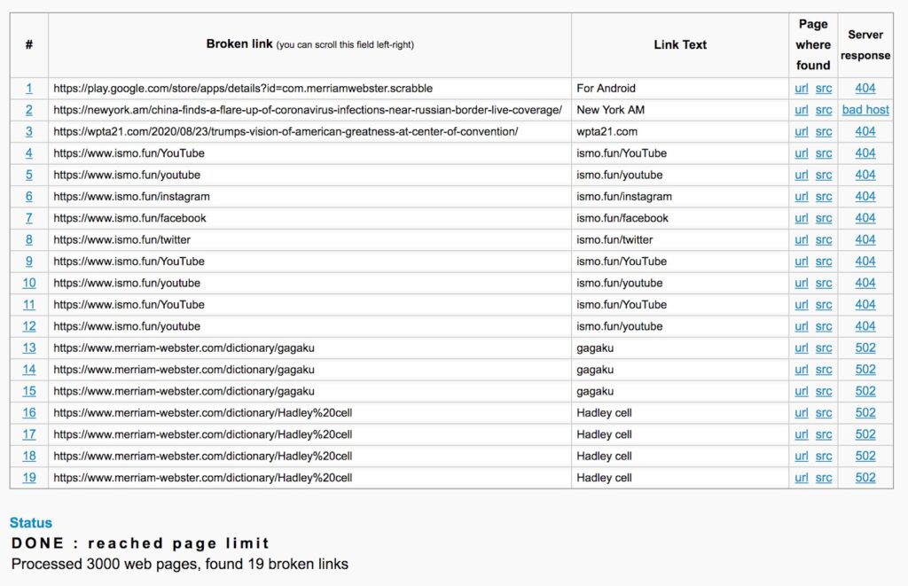This screenshot has height=586, width=908.
Task: Click the 404 response in row 1
Action: point(865,88)
